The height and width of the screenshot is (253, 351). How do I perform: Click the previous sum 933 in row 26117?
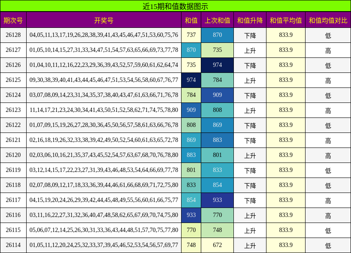click(218, 200)
